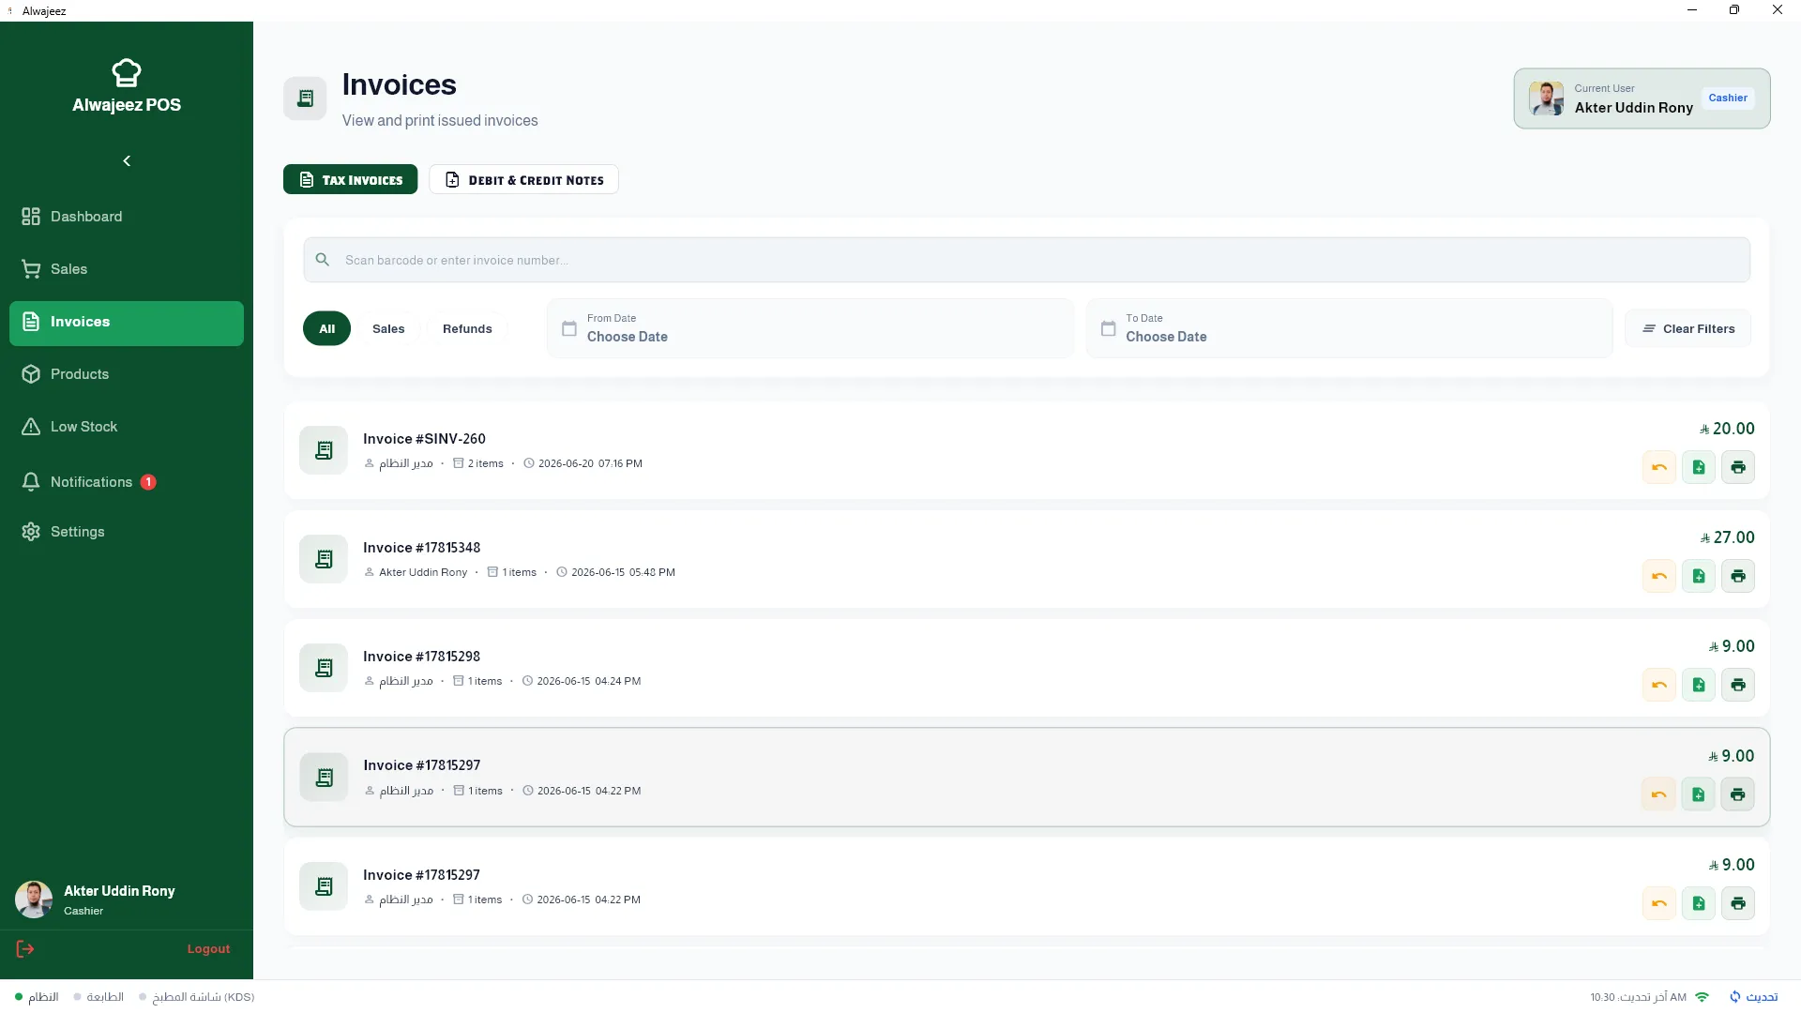The image size is (1801, 1013).
Task: Filter invoices by Refunds
Action: tap(467, 329)
